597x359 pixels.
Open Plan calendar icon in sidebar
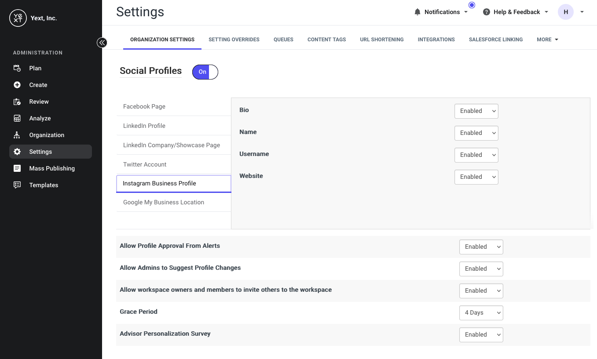pos(17,68)
